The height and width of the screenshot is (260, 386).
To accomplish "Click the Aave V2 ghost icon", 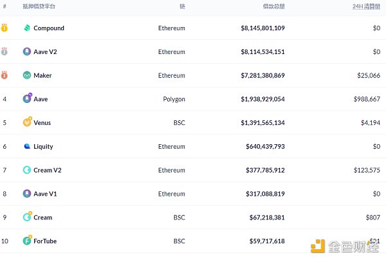I will (x=27, y=51).
